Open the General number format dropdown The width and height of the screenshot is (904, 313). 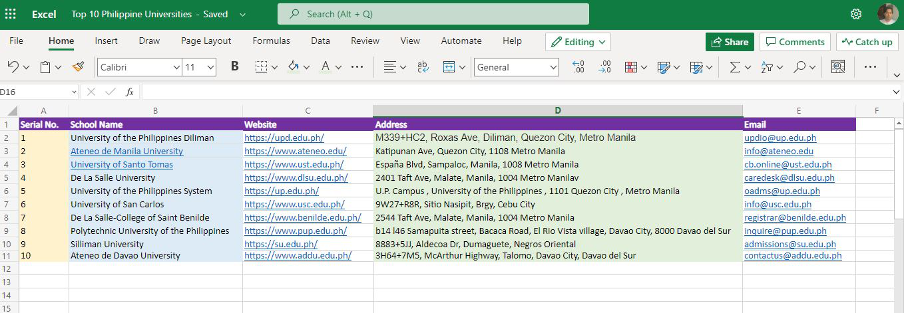(553, 67)
